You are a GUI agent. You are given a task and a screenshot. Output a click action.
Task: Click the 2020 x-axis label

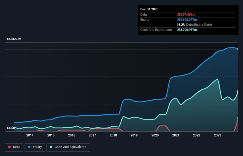(x=155, y=135)
